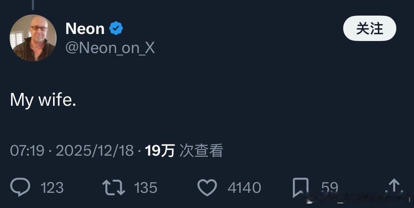Click the 2025/12/18 post date
Screen dimensions: 414x208
coord(95,151)
